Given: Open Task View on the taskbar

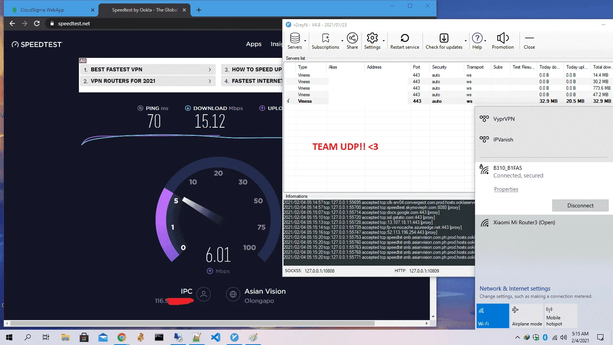Looking at the screenshot, I should coord(46,337).
